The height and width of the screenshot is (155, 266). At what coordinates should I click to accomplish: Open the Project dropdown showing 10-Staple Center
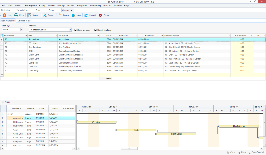(x=70, y=30)
